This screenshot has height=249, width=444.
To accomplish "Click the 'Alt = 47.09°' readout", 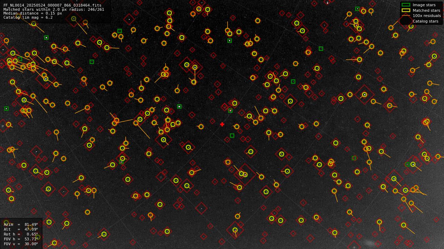I will point(21,229).
